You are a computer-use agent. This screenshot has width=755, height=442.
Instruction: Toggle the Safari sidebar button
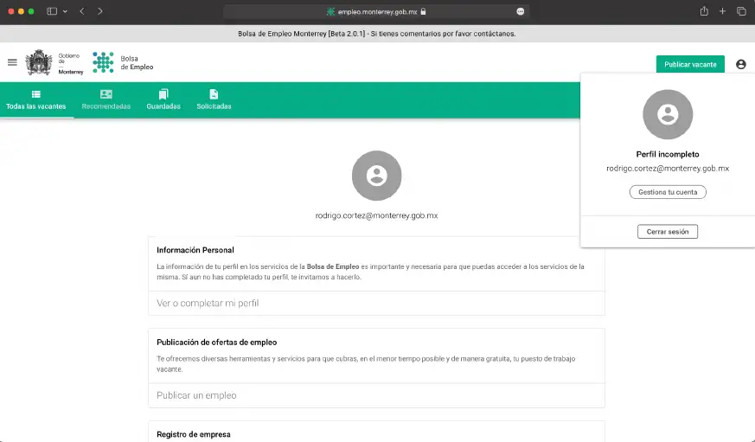click(52, 11)
